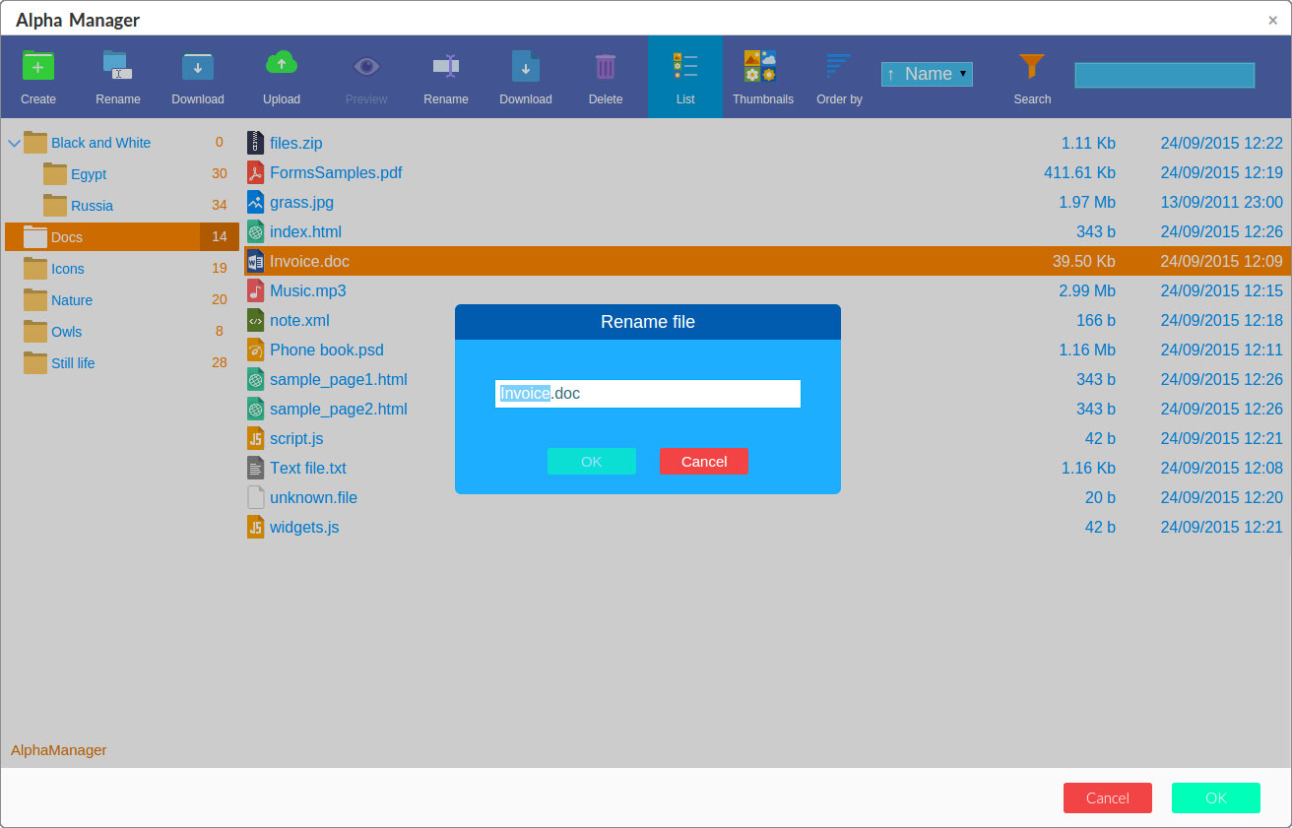
Task: Toggle sort direction arrow beside Name
Action: [890, 74]
